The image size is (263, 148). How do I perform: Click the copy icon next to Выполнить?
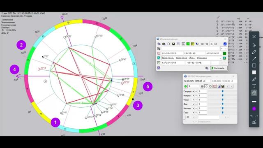[x=207, y=68]
